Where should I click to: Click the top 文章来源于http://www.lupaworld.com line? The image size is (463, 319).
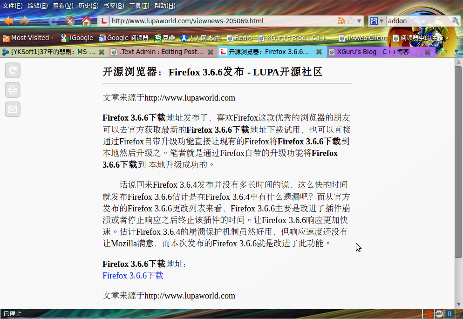(169, 98)
